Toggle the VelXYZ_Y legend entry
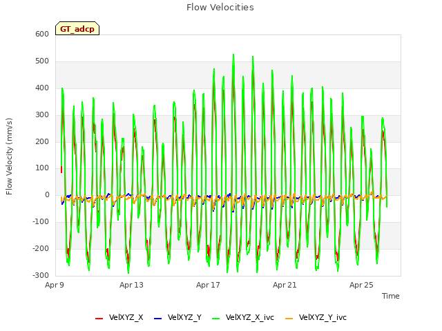The height and width of the screenshot is (331, 442). [x=178, y=318]
